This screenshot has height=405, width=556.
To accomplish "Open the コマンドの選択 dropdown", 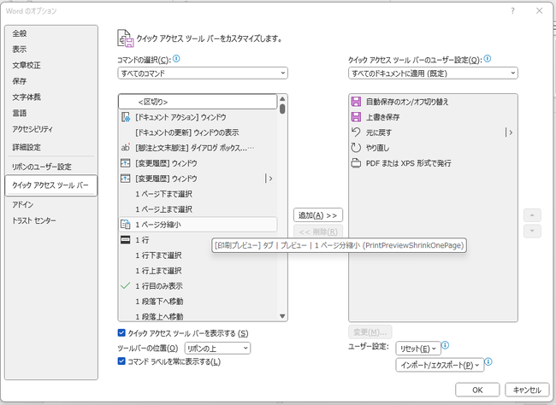I will [203, 73].
